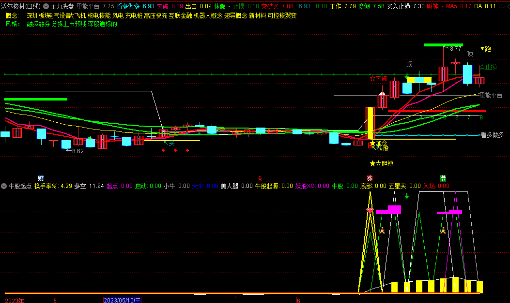510x303 pixels.
Task: Open the 核电核能 concept tag
Action: coord(99,15)
